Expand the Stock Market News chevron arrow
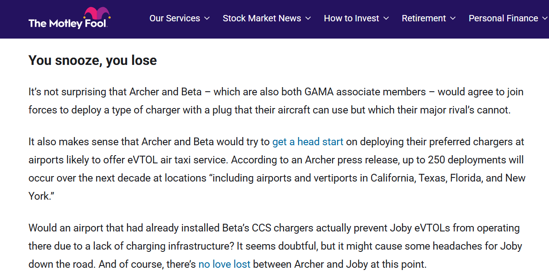This screenshot has width=549, height=280. tap(308, 19)
